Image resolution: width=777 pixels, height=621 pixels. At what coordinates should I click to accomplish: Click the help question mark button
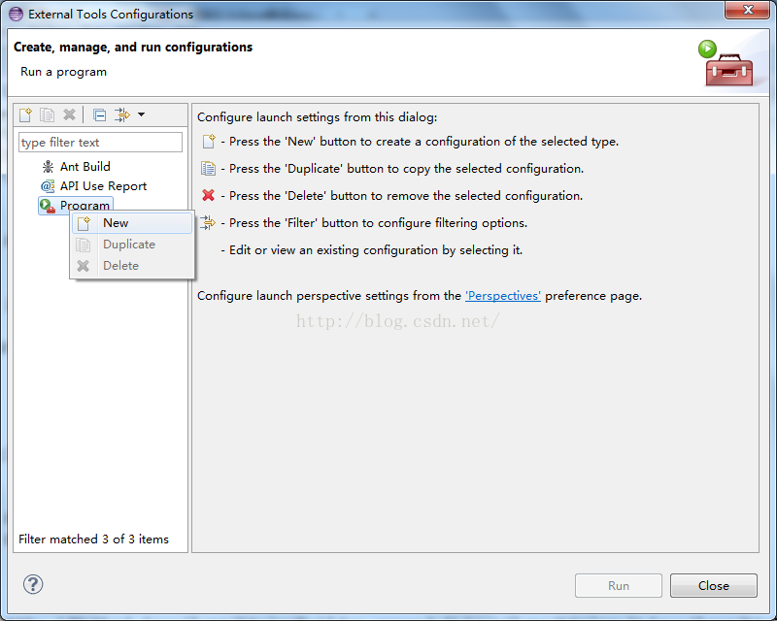click(32, 584)
